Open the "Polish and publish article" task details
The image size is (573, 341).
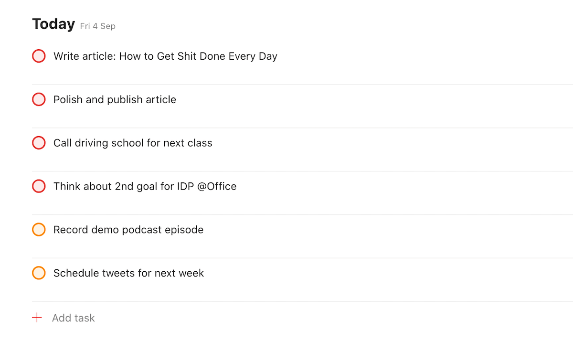pyautogui.click(x=115, y=99)
